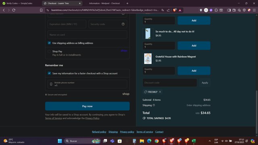
Task: Edit quantity for Grateful House Rainbow Magnet
Action: click(159, 71)
